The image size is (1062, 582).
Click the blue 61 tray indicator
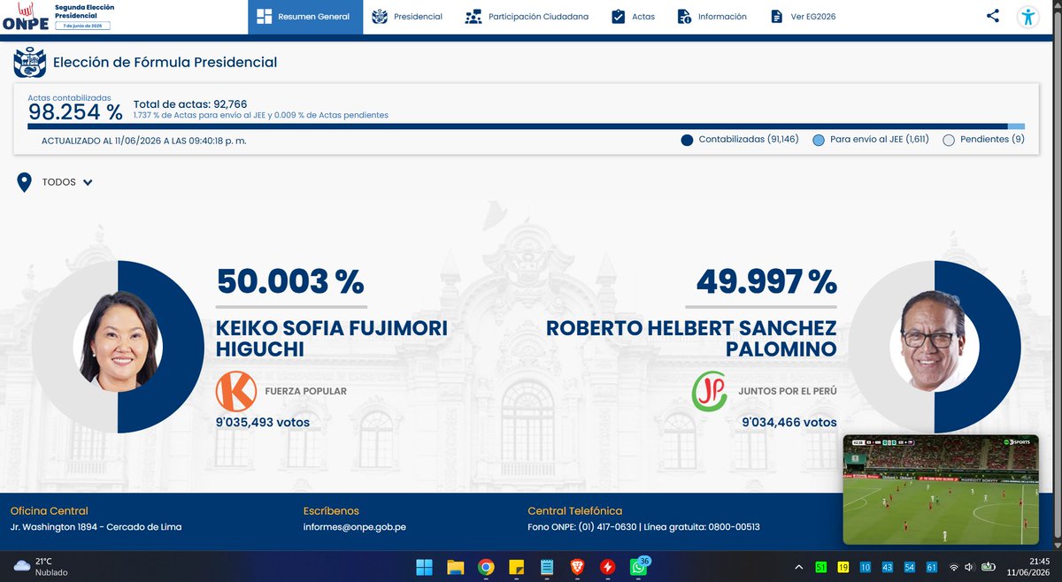pos(932,567)
